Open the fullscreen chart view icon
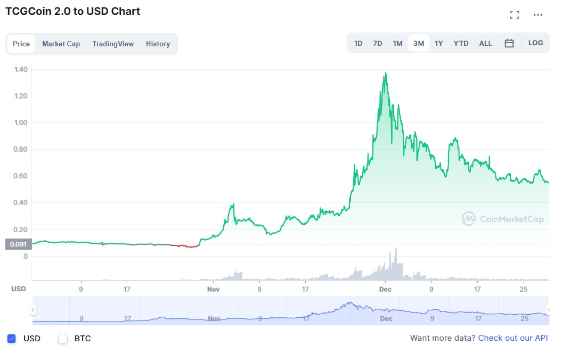The width and height of the screenshot is (562, 353). (x=515, y=15)
